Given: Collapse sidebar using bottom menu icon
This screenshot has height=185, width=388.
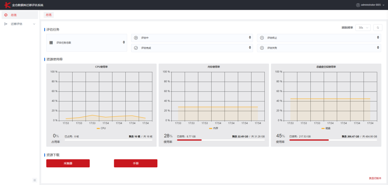Looking at the screenshot, I should [34, 180].
